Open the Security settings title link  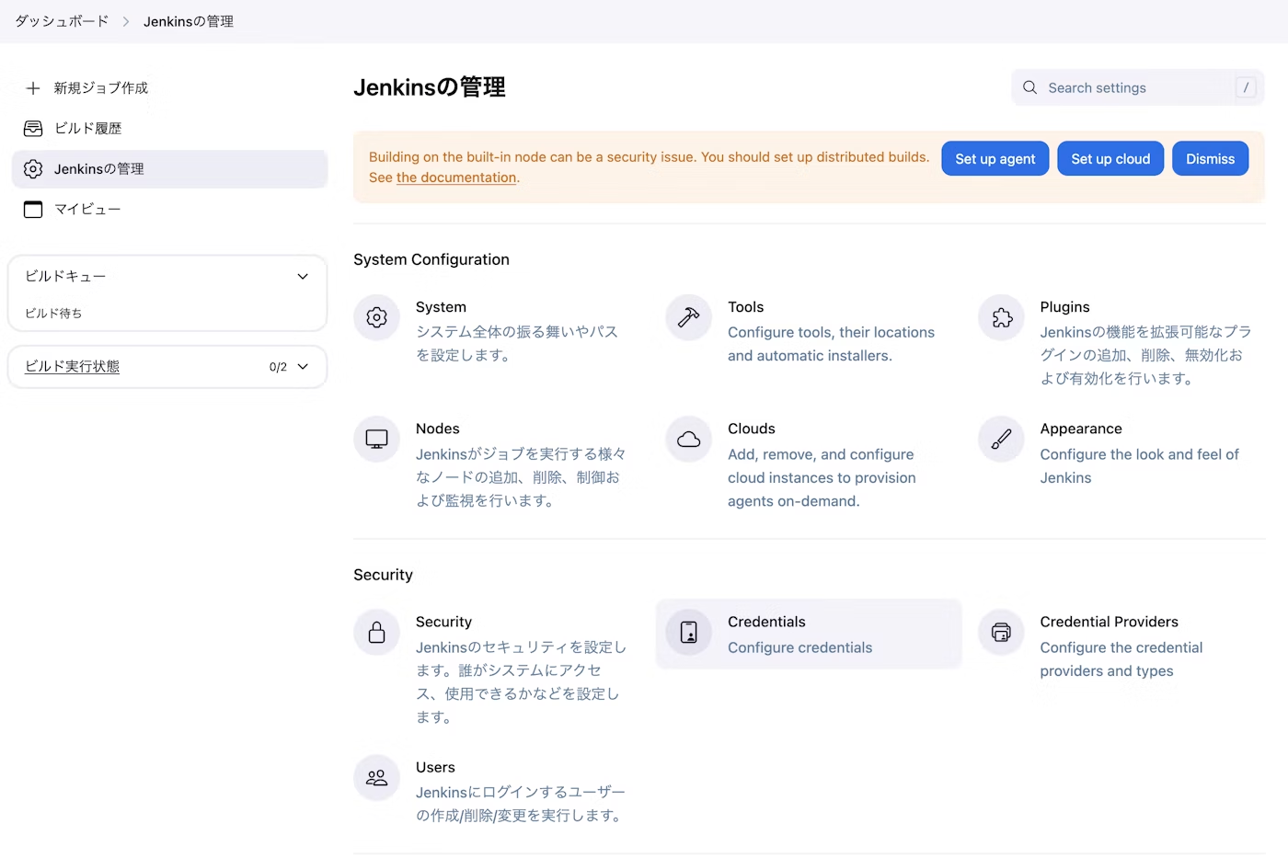pyautogui.click(x=444, y=622)
